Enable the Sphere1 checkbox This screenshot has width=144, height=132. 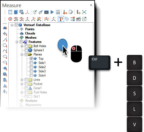click(x=26, y=50)
